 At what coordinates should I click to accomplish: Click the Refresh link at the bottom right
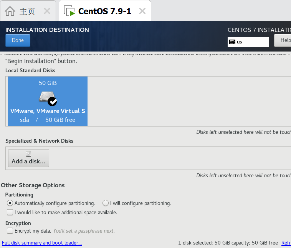(x=286, y=243)
